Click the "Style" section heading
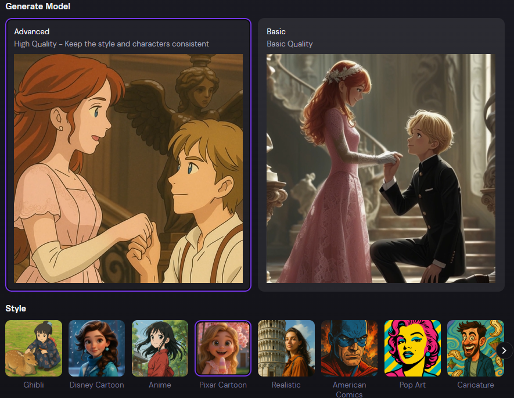Image resolution: width=514 pixels, height=398 pixels. tap(16, 308)
